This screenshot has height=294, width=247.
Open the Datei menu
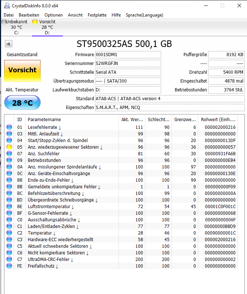[9, 15]
